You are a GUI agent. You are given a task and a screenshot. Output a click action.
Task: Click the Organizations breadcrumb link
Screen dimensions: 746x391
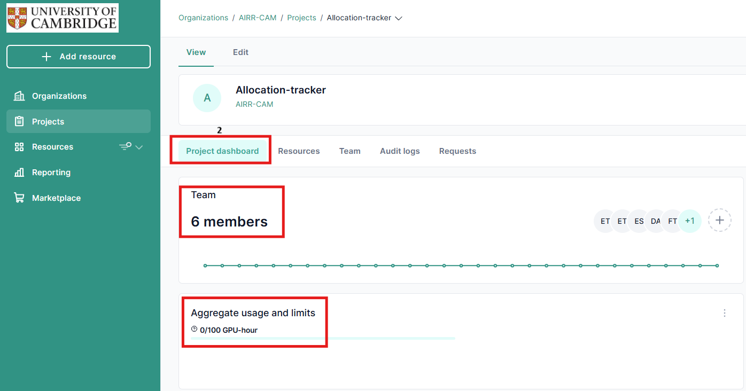pyautogui.click(x=203, y=18)
